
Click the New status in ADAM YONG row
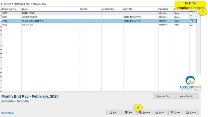177,13
